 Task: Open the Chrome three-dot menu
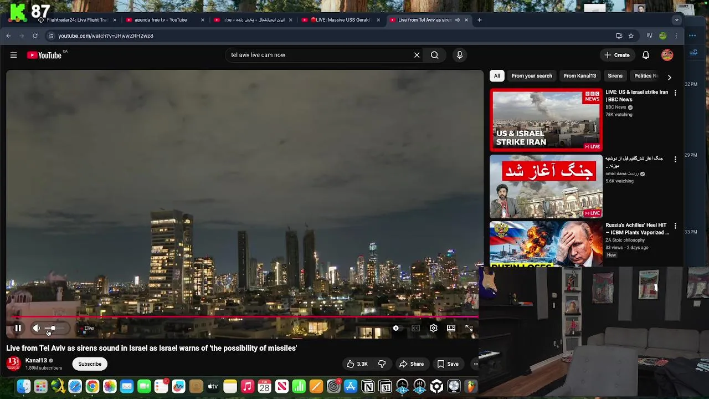pyautogui.click(x=676, y=36)
